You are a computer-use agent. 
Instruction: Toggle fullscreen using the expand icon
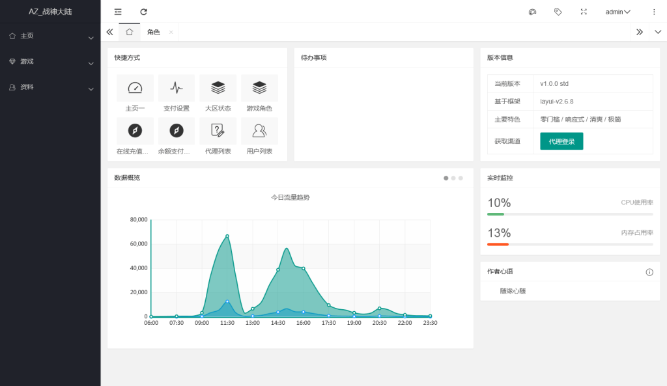584,12
